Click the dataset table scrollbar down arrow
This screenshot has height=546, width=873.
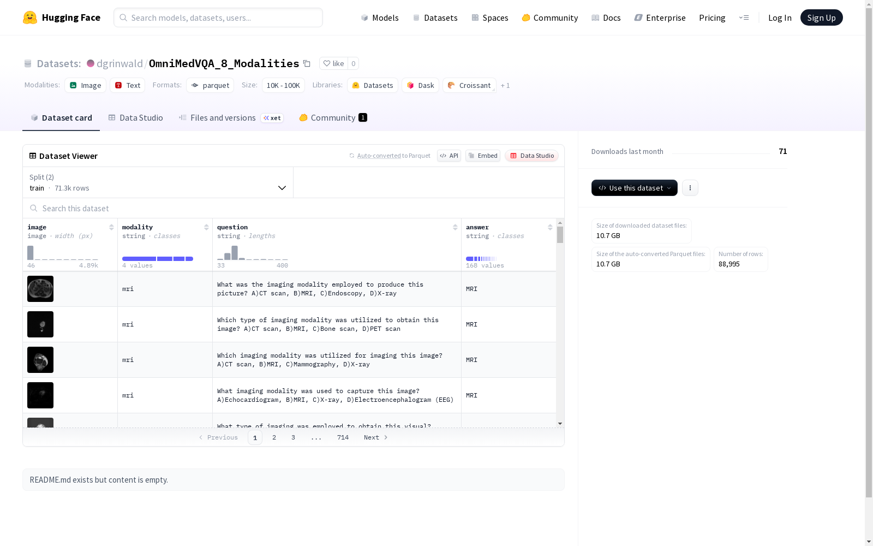pyautogui.click(x=560, y=424)
